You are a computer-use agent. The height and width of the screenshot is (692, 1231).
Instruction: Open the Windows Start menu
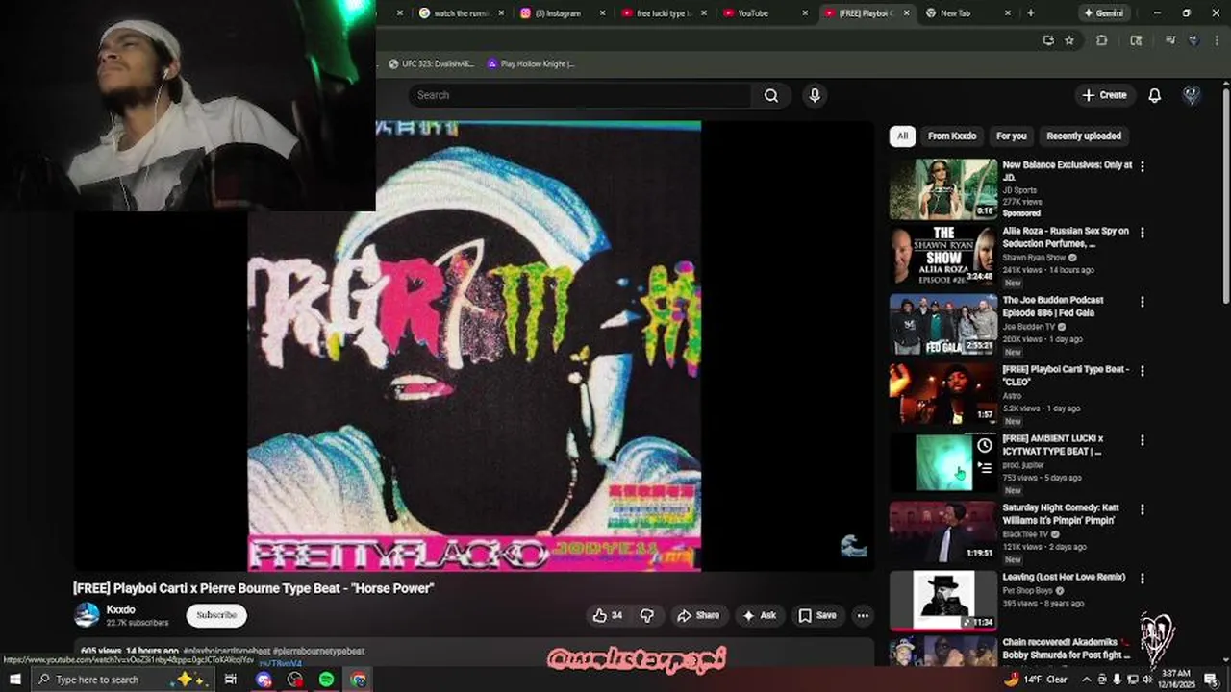pos(14,680)
